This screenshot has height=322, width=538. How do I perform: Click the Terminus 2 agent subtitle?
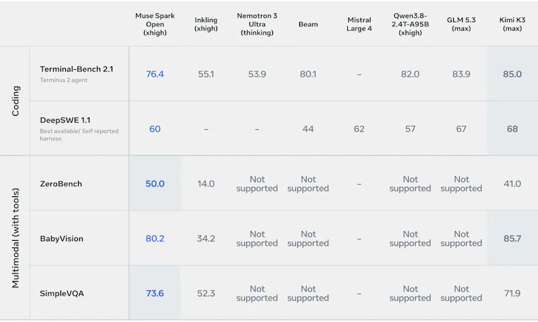point(63,80)
